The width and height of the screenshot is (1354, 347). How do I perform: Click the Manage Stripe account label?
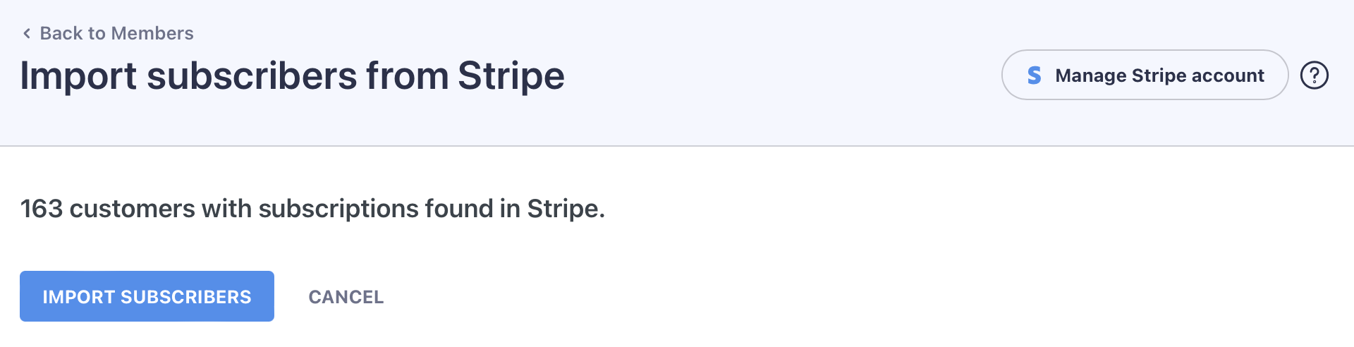[x=1159, y=75]
